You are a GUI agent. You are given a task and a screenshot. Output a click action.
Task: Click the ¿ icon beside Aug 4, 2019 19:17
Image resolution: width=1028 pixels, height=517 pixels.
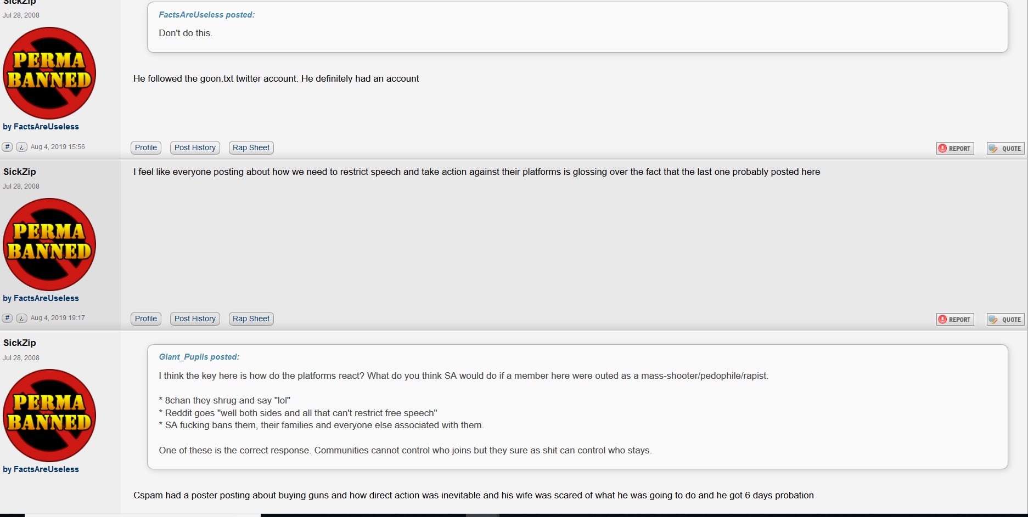coord(21,318)
